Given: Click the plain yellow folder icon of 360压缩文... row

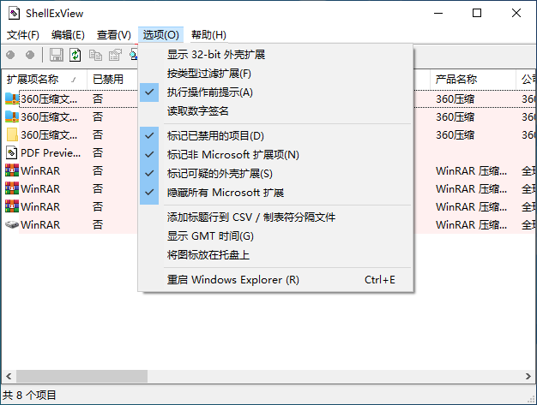Looking at the screenshot, I should tap(12, 134).
